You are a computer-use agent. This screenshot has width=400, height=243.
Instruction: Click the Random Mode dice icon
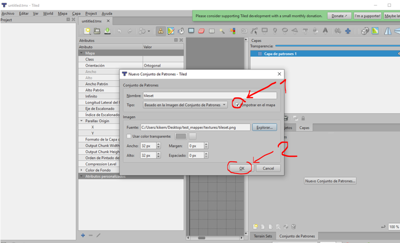coord(365,31)
